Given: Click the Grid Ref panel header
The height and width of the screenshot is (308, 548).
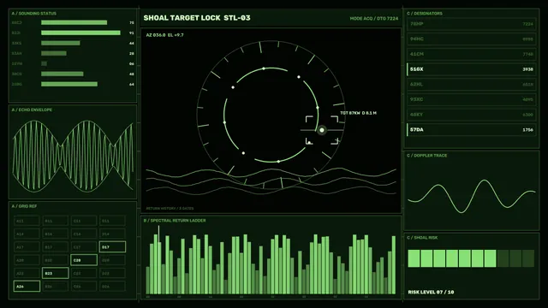Looking at the screenshot, I should (x=24, y=206).
